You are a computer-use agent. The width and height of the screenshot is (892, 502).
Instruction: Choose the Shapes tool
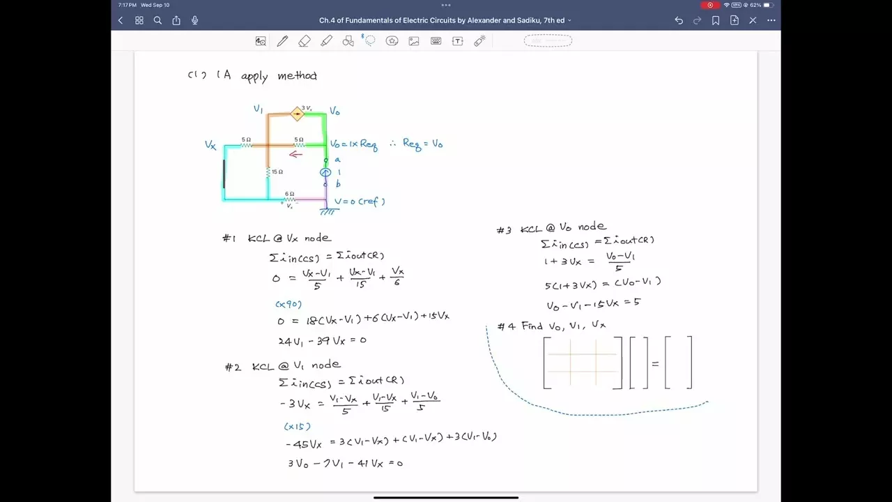point(348,41)
